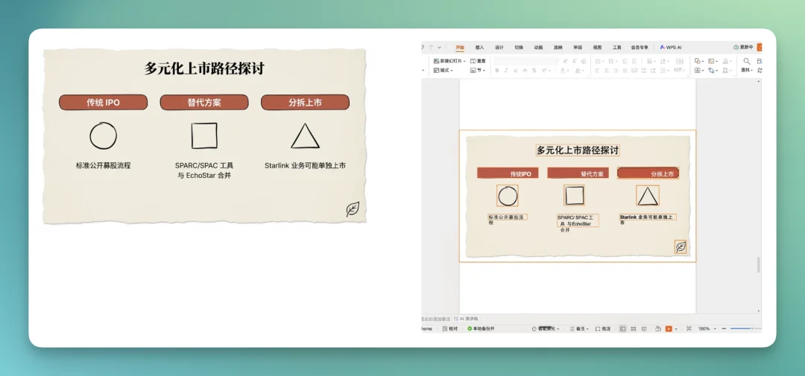Click the vertical scrollbar thumb in WPS

point(758,264)
